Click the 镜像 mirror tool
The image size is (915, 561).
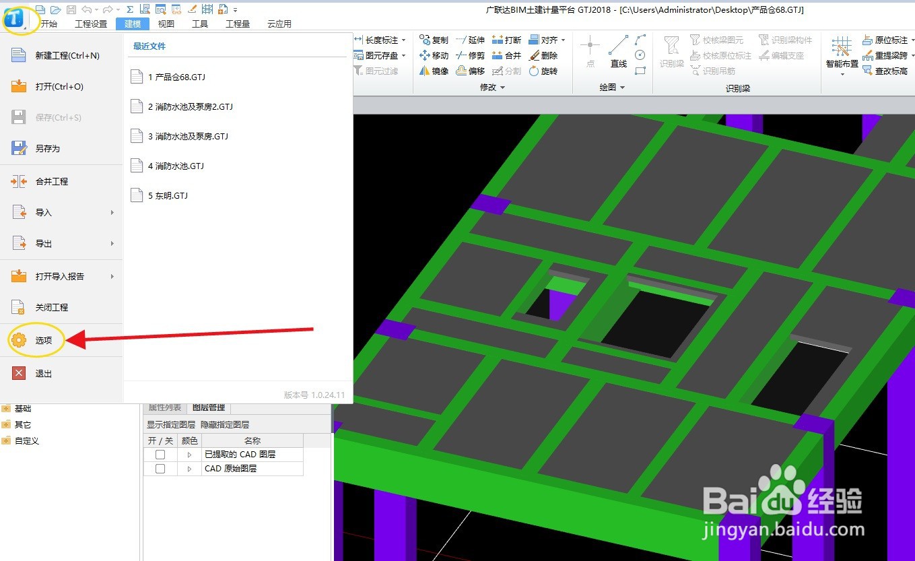pos(434,71)
